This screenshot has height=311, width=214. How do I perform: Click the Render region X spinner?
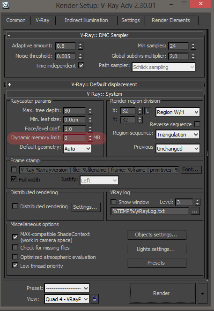coord(140,111)
